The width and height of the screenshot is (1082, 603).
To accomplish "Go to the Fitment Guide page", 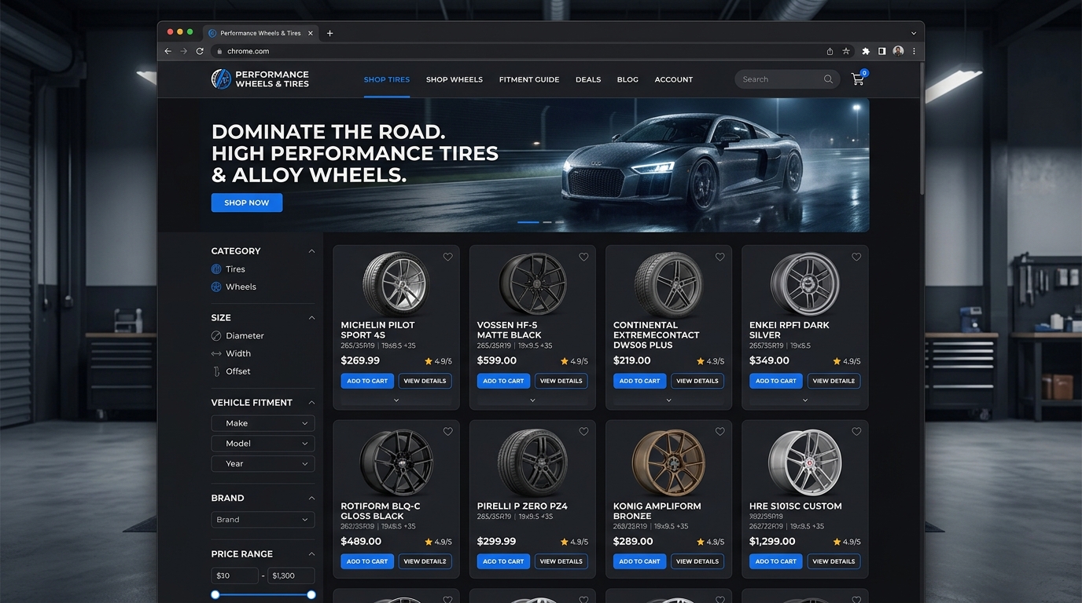I will (529, 79).
